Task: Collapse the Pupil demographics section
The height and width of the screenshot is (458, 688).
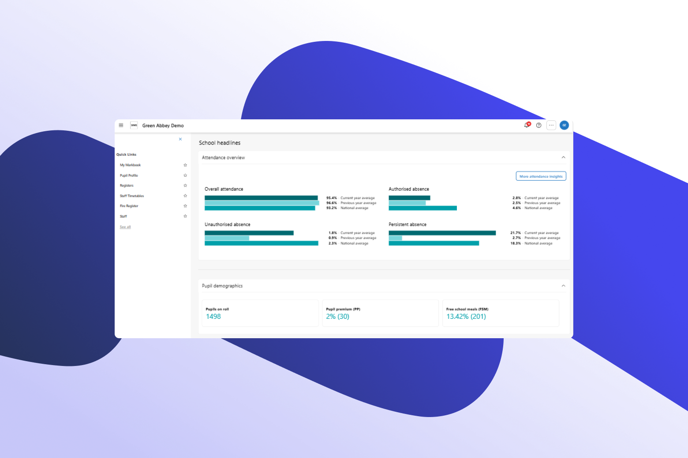Action: click(563, 286)
